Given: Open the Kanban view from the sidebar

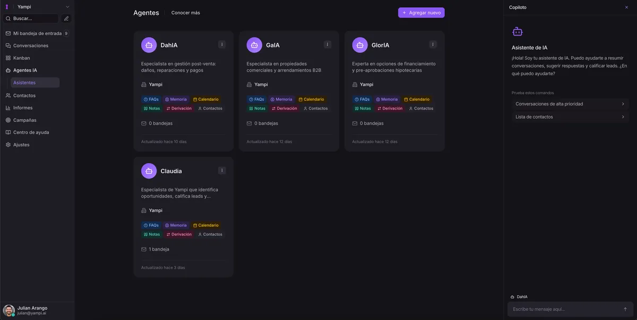Looking at the screenshot, I should (7, 57).
